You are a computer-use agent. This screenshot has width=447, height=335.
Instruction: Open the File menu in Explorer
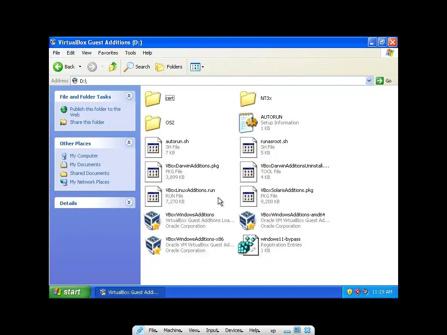56,53
